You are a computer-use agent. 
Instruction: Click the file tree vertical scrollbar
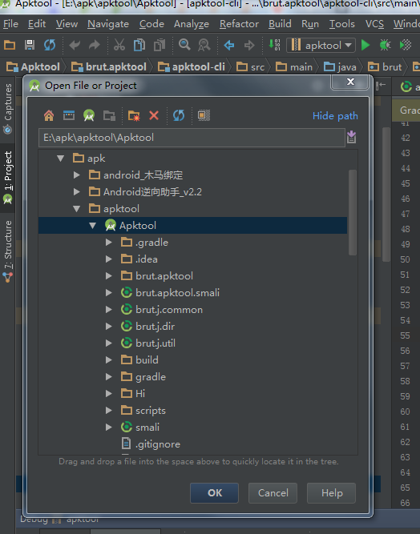[x=353, y=212]
